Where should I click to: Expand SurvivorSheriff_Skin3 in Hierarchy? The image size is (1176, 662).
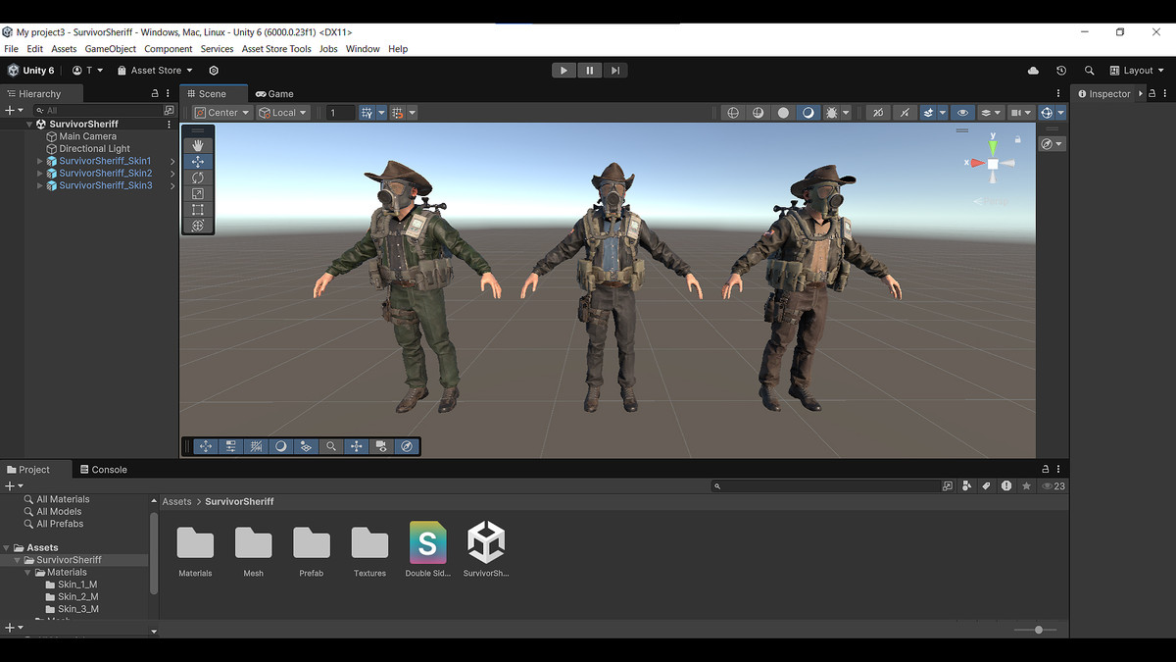point(40,185)
